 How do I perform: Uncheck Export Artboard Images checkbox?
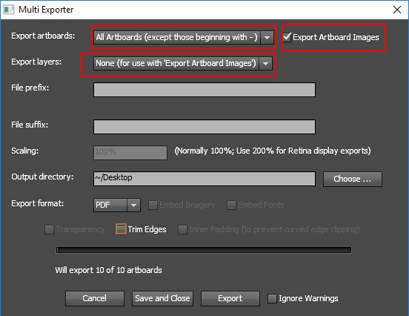click(x=287, y=37)
